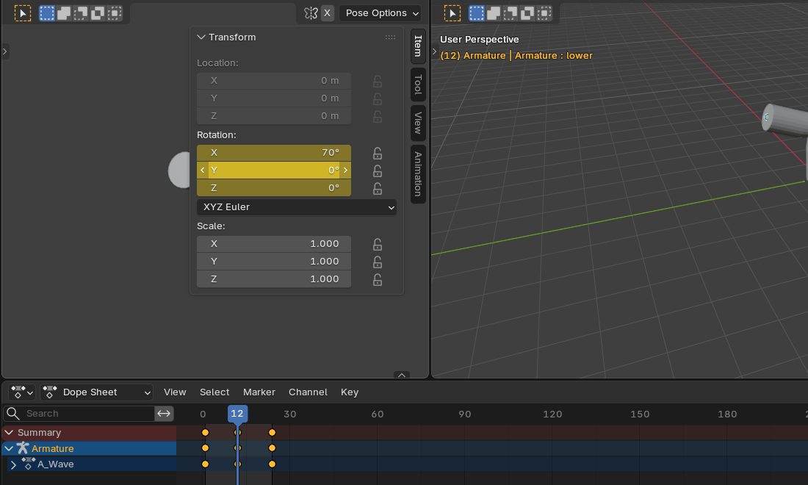Switch to the Animation sidebar tab
The height and width of the screenshot is (485, 808).
pos(418,173)
